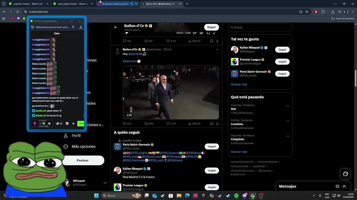The height and width of the screenshot is (200, 357).
Task: Open the Grok floating button
Action: (346, 174)
